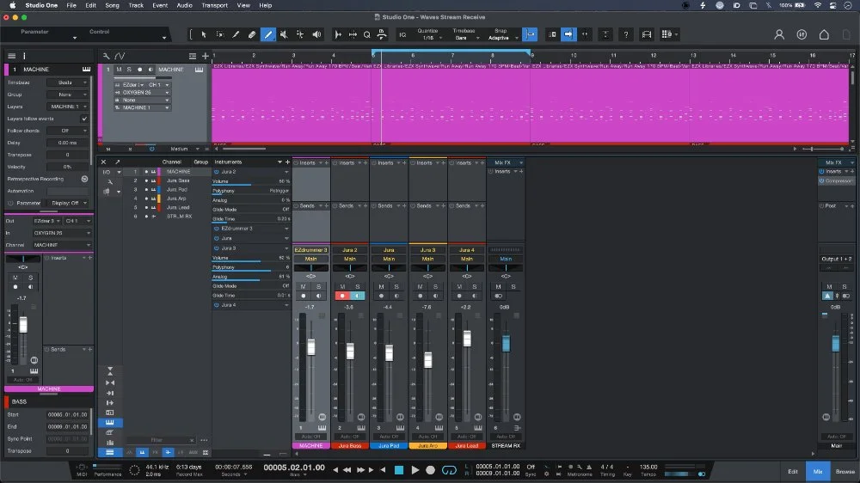The width and height of the screenshot is (860, 483).
Task: Toggle Layers follow events checkbox
Action: click(84, 119)
